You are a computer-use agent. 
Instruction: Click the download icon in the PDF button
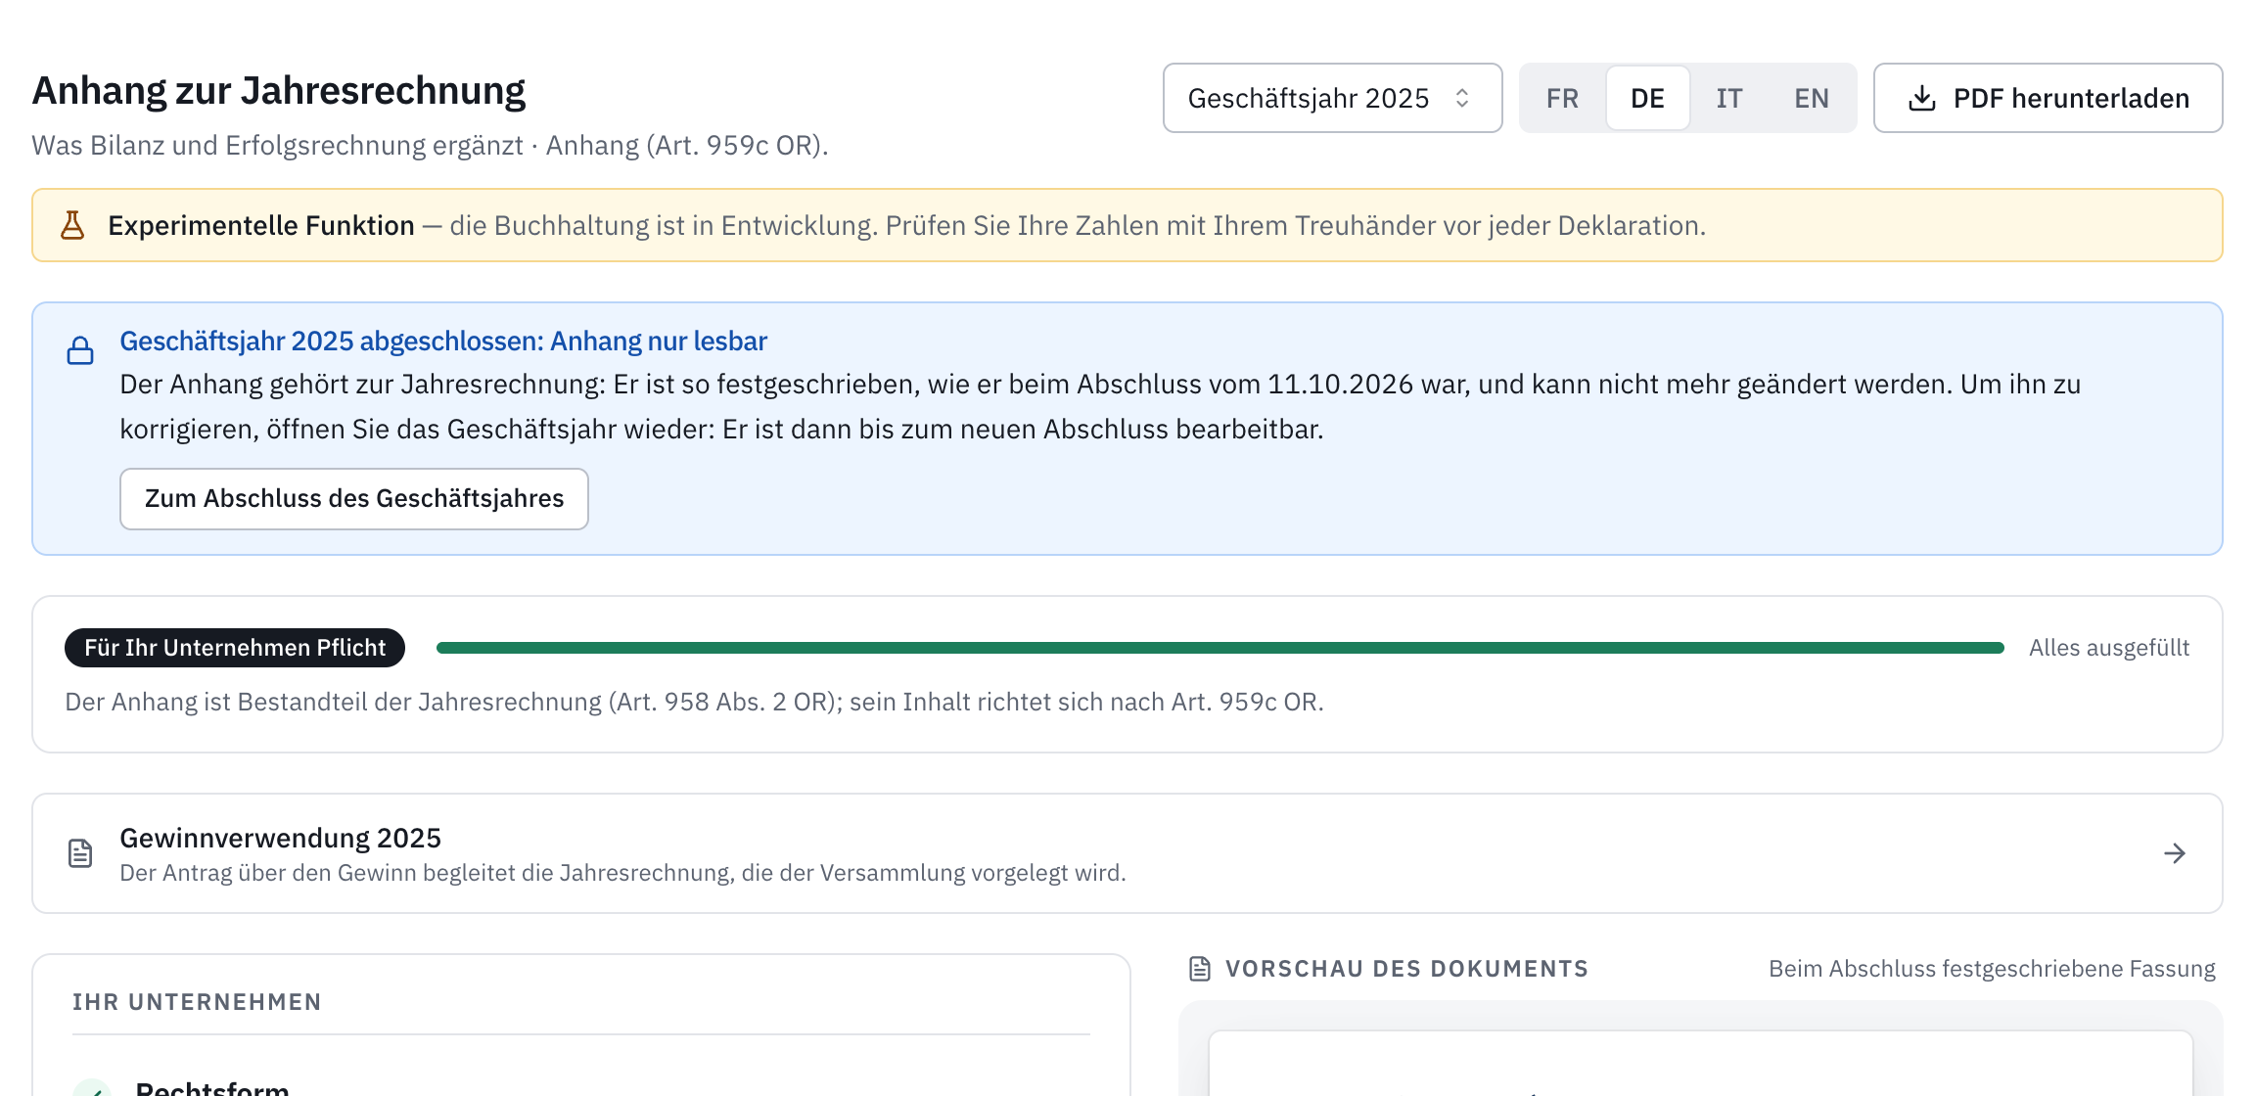coord(1922,98)
